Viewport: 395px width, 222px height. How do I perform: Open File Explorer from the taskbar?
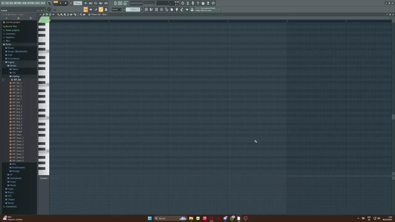[x=191, y=218]
